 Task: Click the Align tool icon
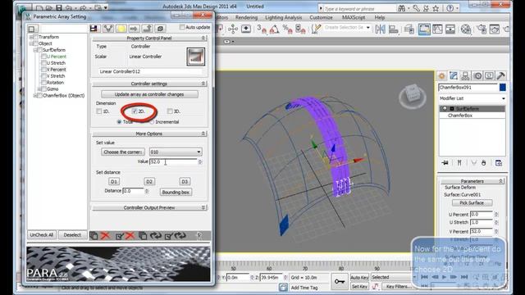[394, 29]
